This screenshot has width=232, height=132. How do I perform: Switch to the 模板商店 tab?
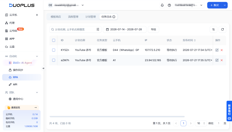56,17
